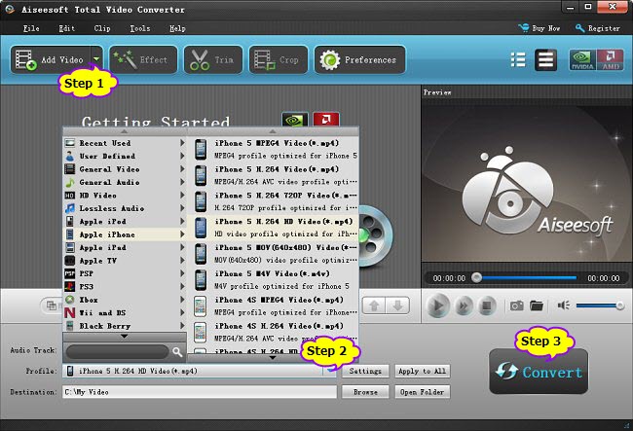The width and height of the screenshot is (633, 431).
Task: Expand the Apple iPod category
Action: click(125, 222)
